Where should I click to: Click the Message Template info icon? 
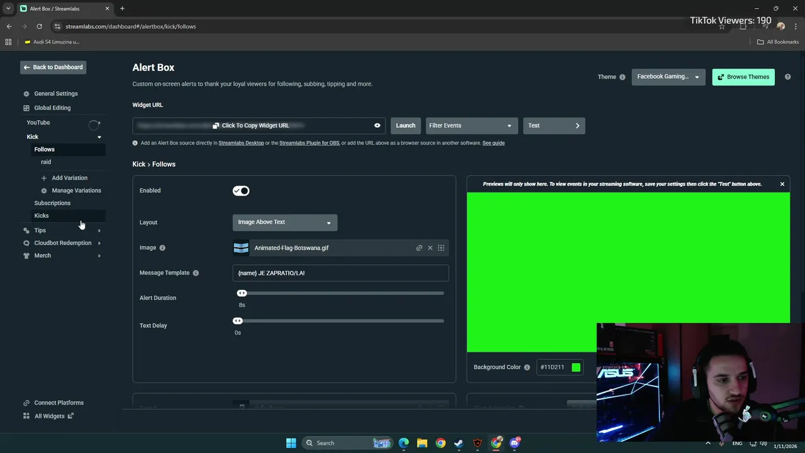pyautogui.click(x=196, y=273)
